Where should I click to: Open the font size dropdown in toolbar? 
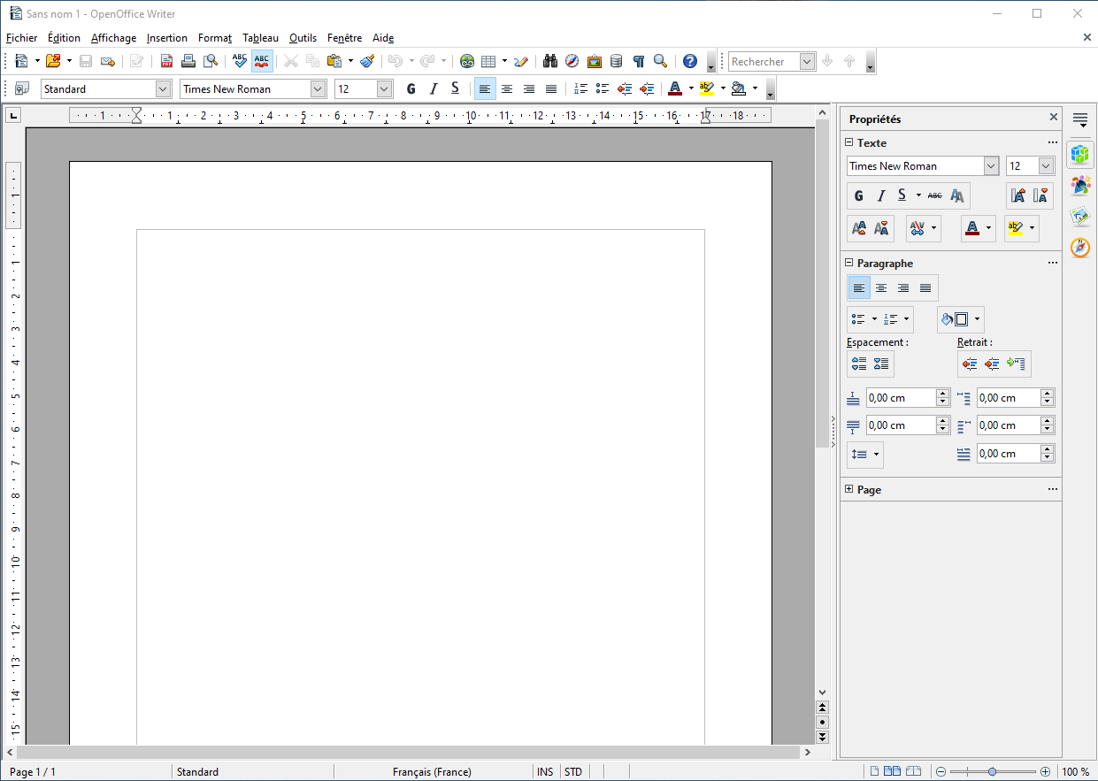click(x=384, y=88)
